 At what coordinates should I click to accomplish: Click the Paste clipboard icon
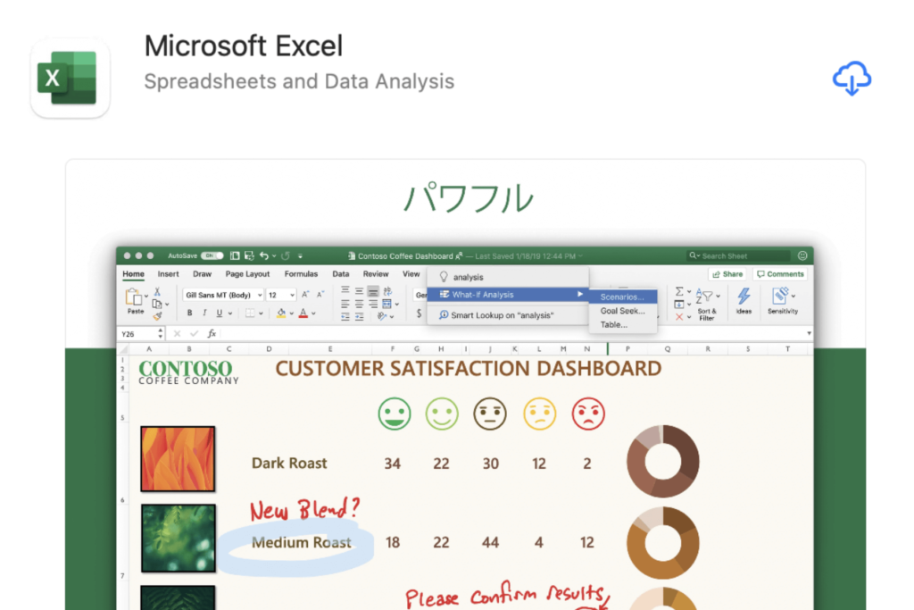click(x=134, y=298)
